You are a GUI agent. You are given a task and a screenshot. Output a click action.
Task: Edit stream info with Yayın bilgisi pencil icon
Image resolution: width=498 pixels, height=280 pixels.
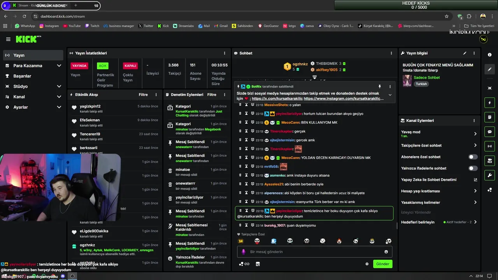[x=465, y=53]
